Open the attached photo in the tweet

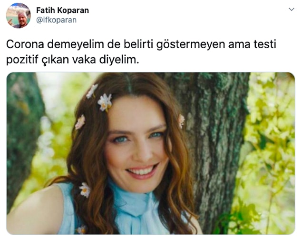click(x=151, y=153)
